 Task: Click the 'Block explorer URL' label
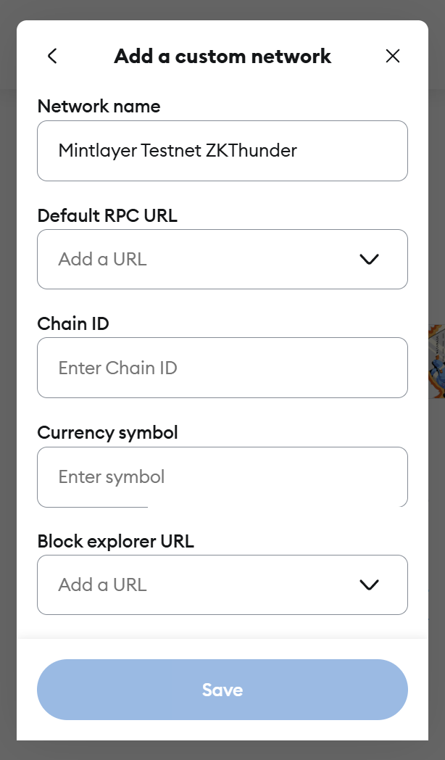click(116, 541)
